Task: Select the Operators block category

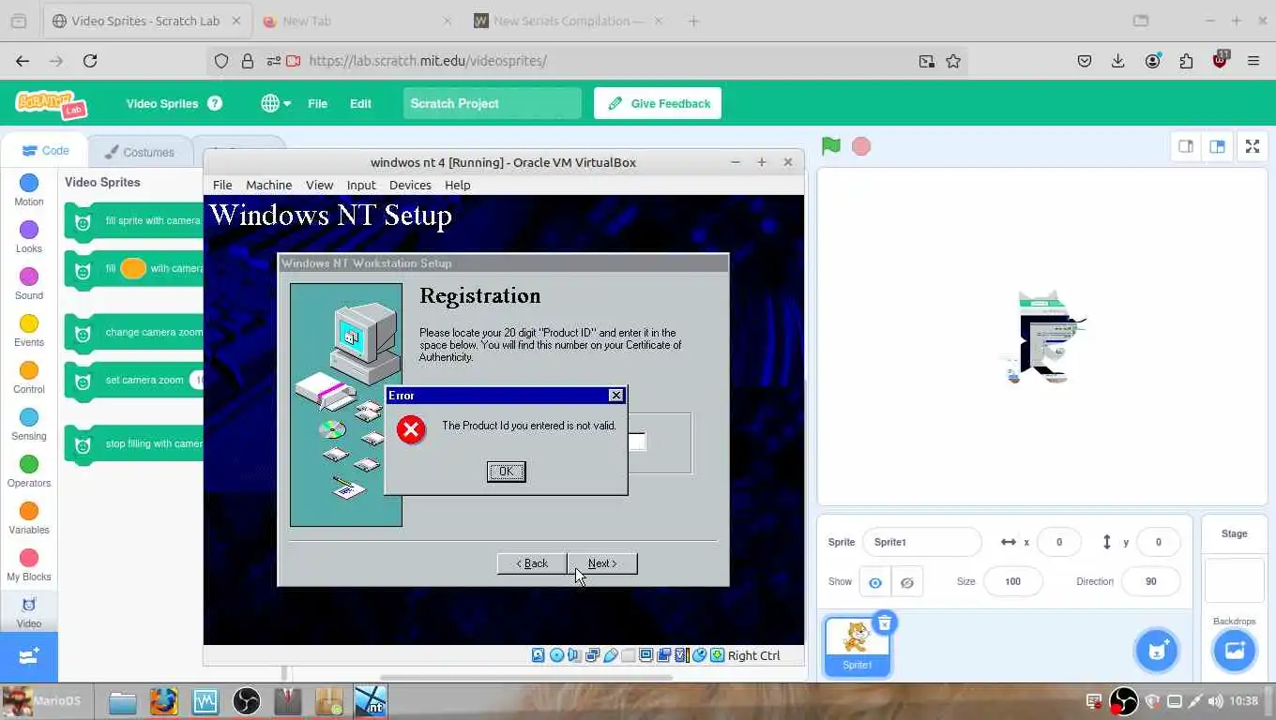Action: [x=29, y=471]
